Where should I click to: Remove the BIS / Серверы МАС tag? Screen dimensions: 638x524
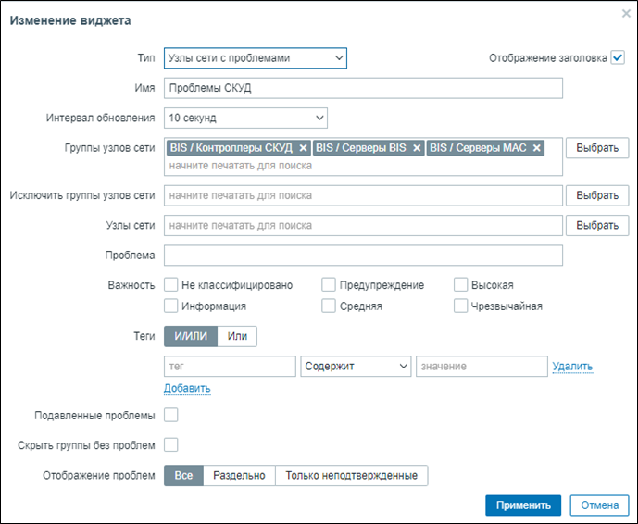536,148
